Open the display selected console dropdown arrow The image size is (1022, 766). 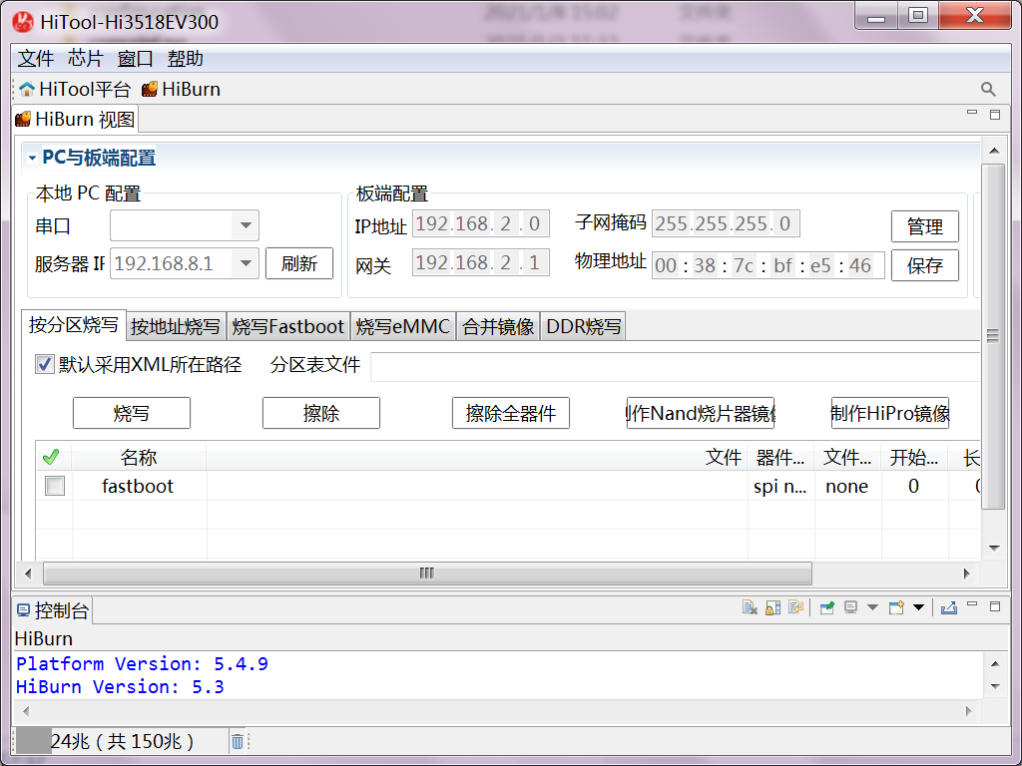point(872,607)
